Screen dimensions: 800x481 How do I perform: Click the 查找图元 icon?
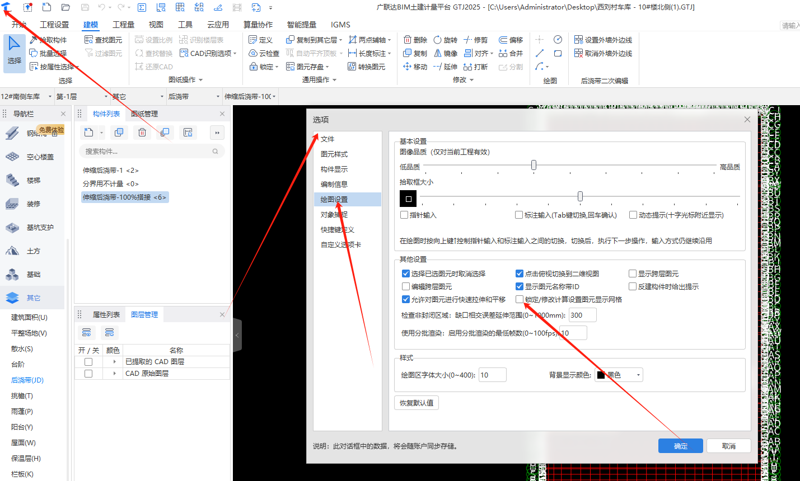pos(88,40)
